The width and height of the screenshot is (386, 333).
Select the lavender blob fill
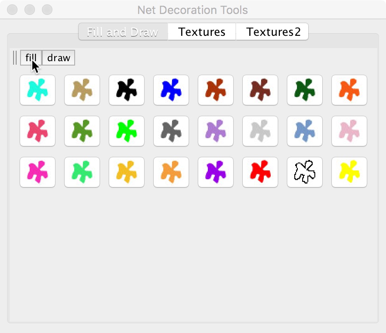(216, 131)
